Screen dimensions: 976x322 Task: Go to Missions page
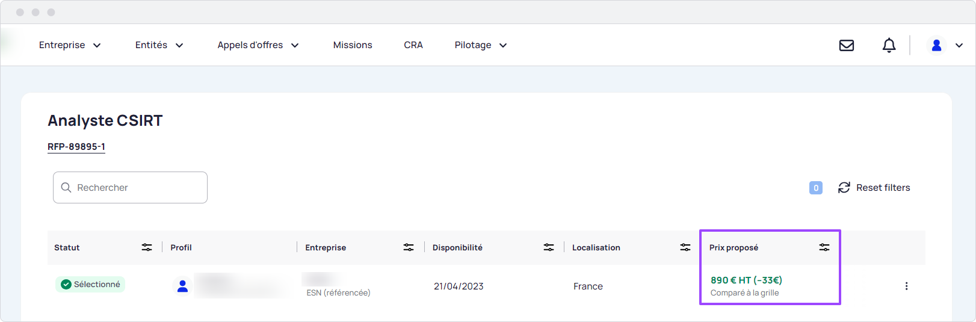[x=353, y=45]
